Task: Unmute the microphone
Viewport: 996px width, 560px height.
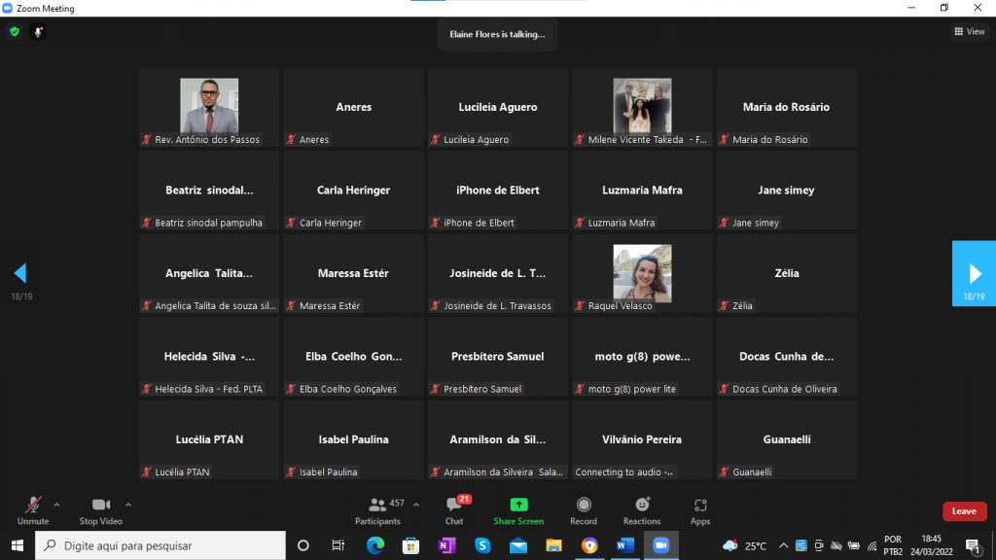Action: 33,509
